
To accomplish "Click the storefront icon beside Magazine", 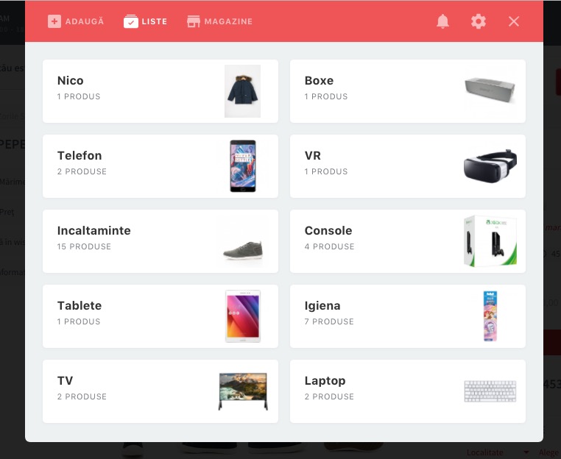I will [194, 21].
